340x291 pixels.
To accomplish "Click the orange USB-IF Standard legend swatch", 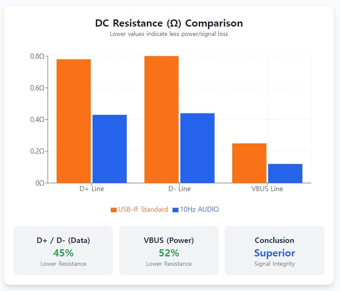I will click(113, 210).
